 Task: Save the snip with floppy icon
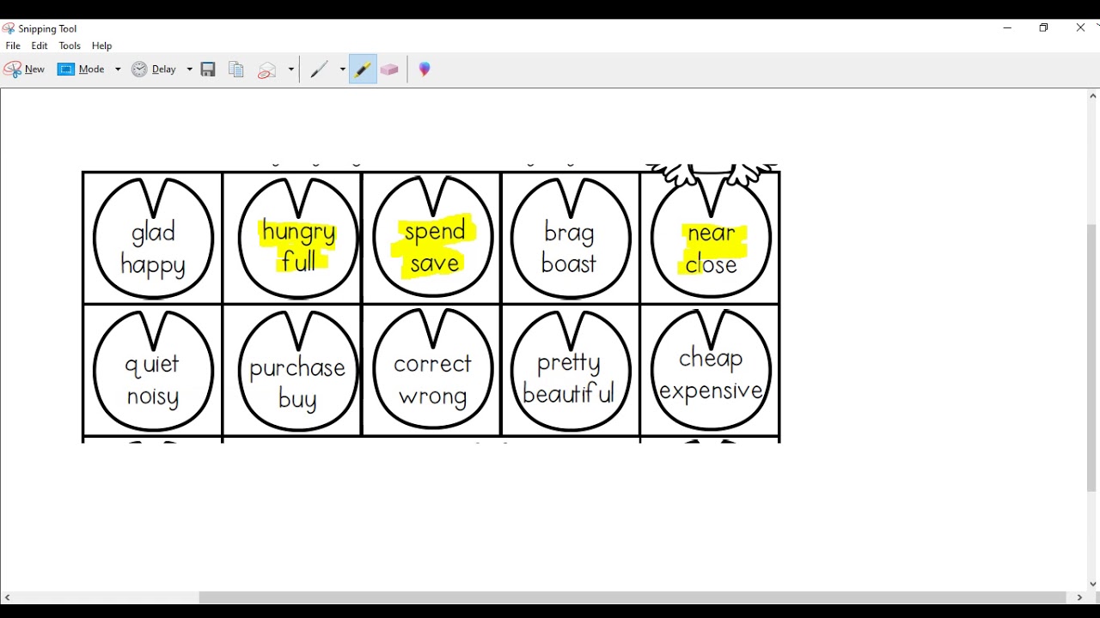click(x=208, y=70)
